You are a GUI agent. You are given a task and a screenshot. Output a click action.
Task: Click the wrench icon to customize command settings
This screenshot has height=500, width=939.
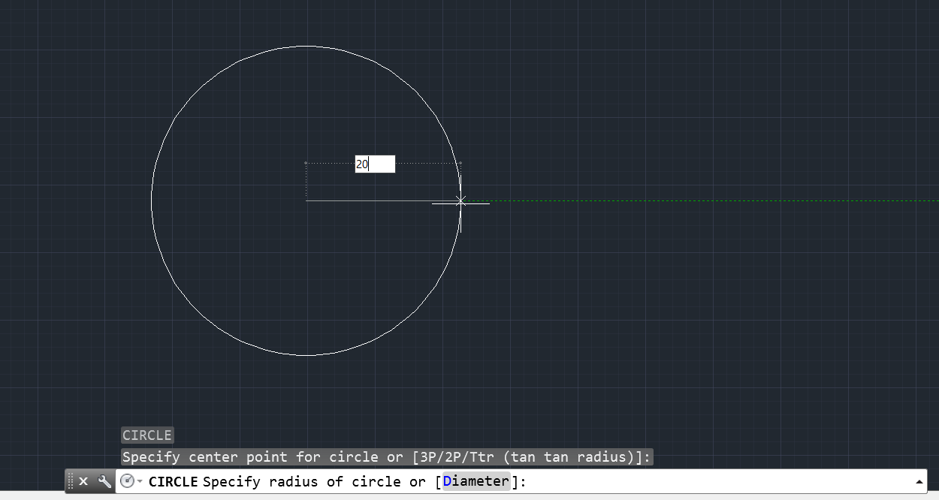(x=104, y=481)
